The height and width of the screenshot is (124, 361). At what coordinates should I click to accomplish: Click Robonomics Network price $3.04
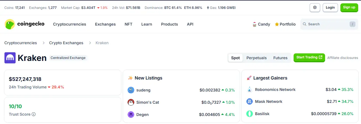331,90
